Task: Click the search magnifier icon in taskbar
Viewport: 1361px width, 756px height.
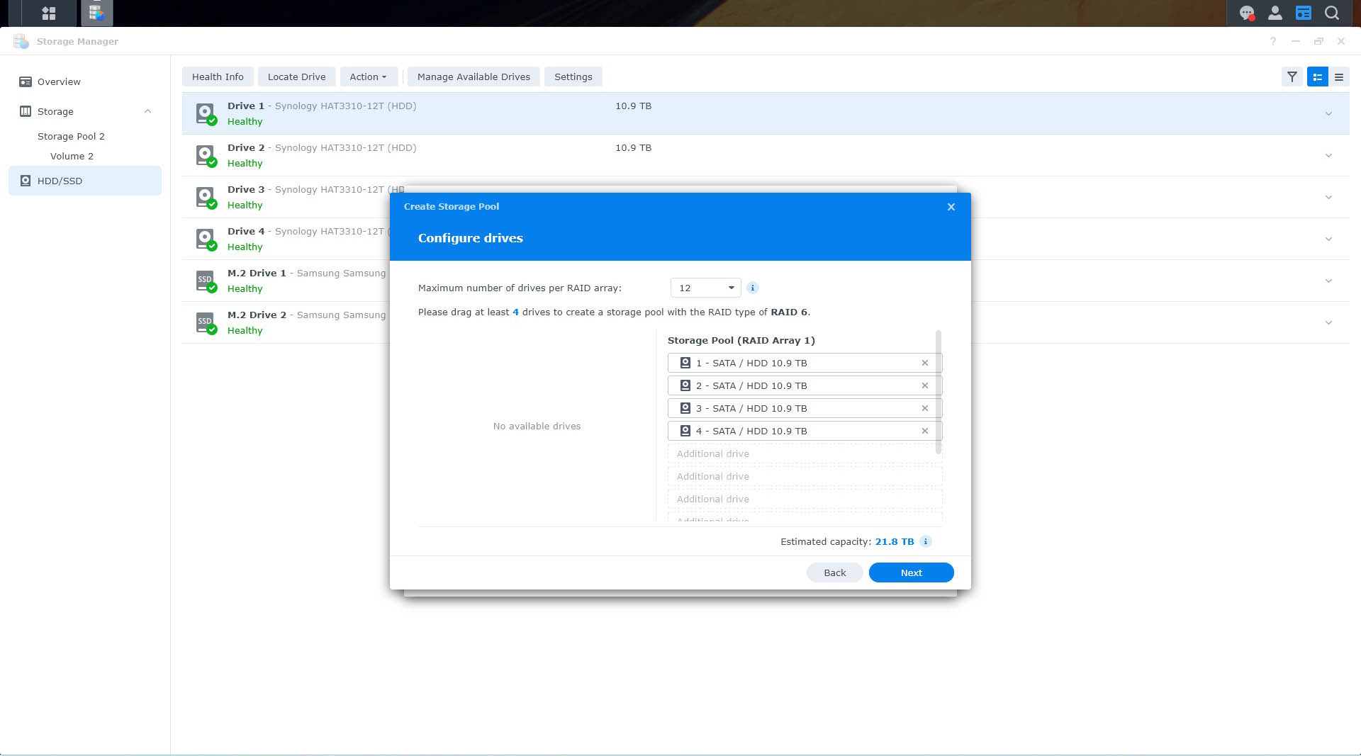Action: coord(1332,13)
